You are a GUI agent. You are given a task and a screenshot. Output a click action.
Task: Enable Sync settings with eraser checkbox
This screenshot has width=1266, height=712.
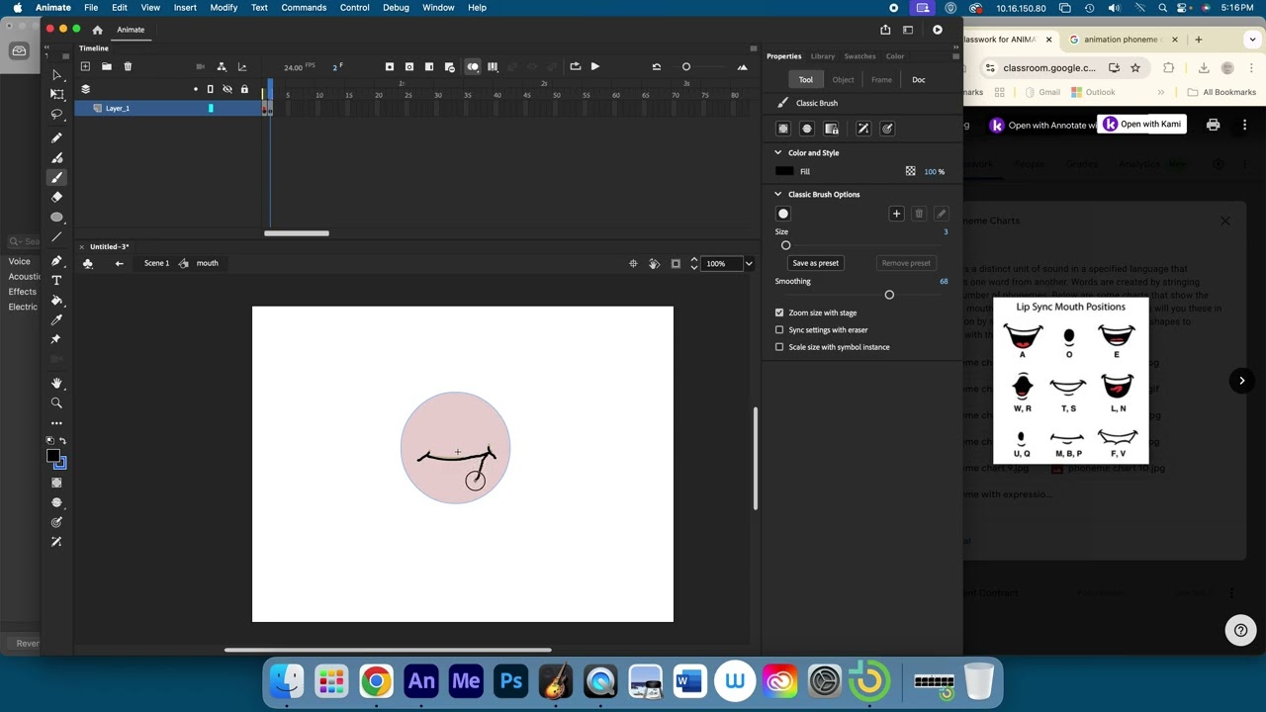click(x=779, y=330)
